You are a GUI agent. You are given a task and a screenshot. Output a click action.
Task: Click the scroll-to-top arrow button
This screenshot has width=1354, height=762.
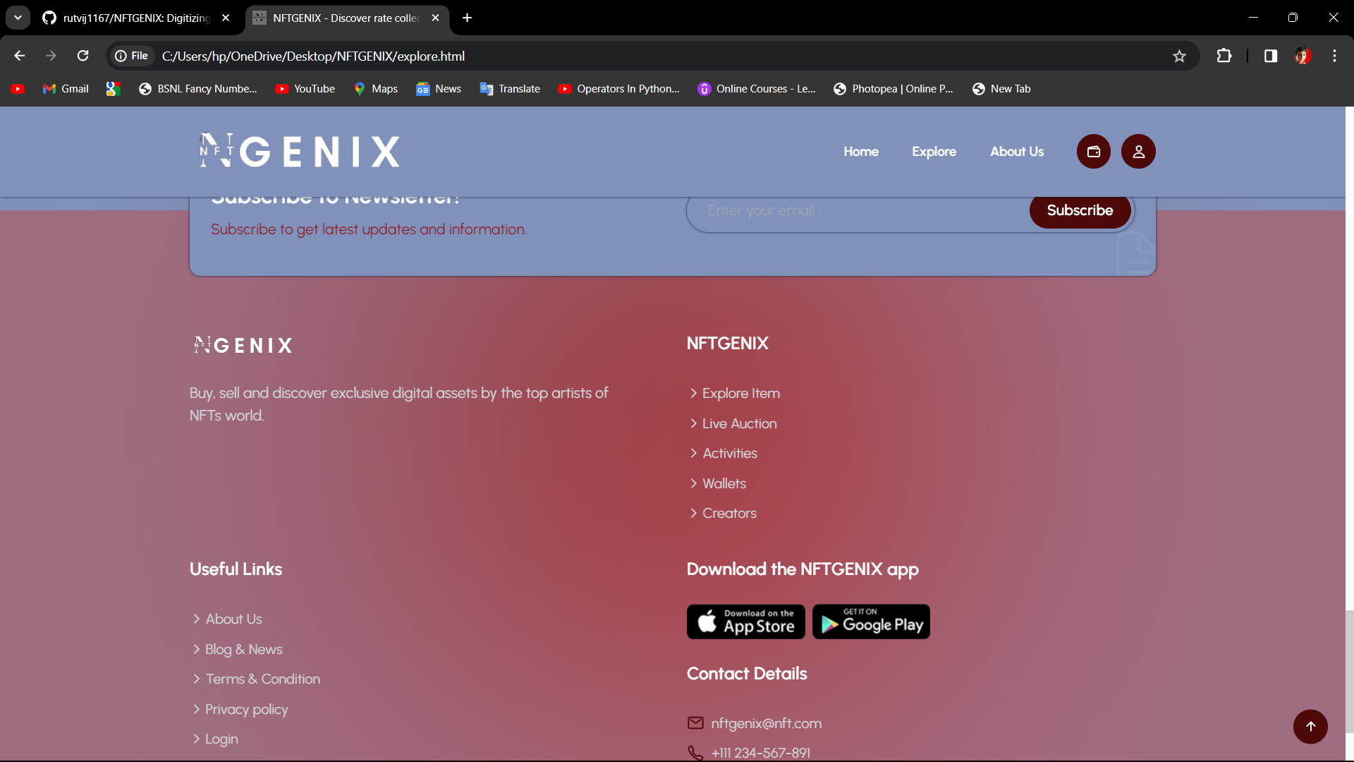coord(1310,727)
